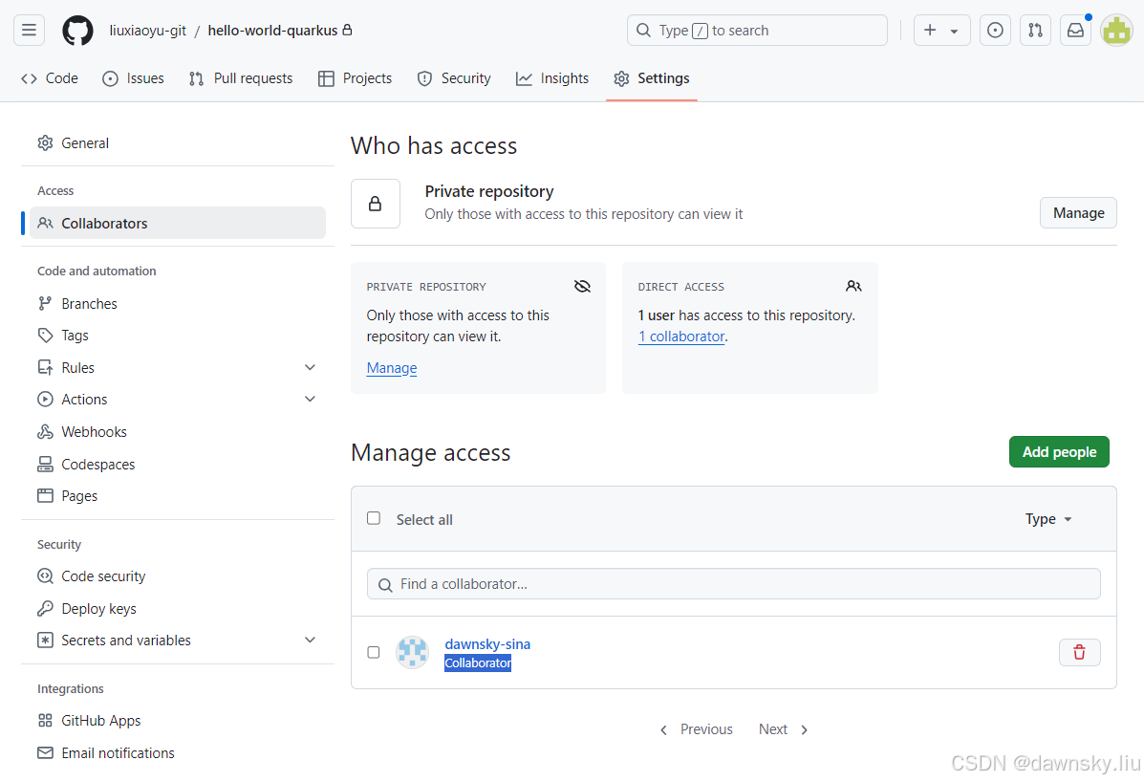
Task: Click the green Add people button
Action: pyautogui.click(x=1059, y=451)
